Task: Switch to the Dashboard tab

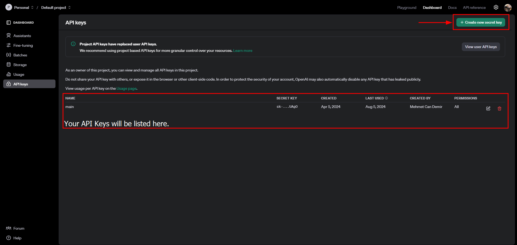Action: [x=432, y=8]
